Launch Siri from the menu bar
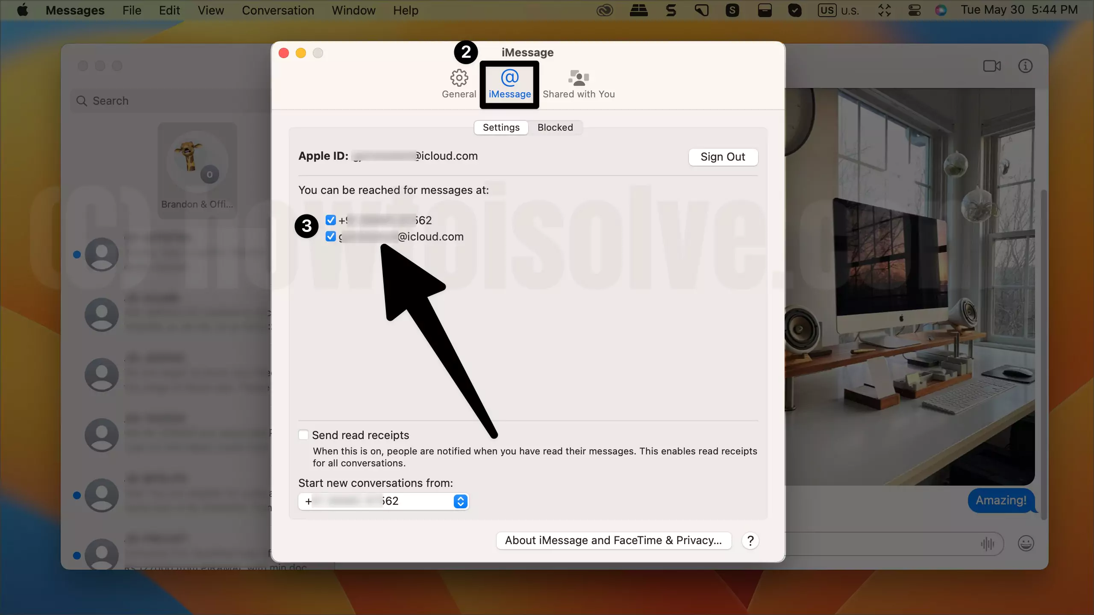The width and height of the screenshot is (1094, 615). (941, 10)
